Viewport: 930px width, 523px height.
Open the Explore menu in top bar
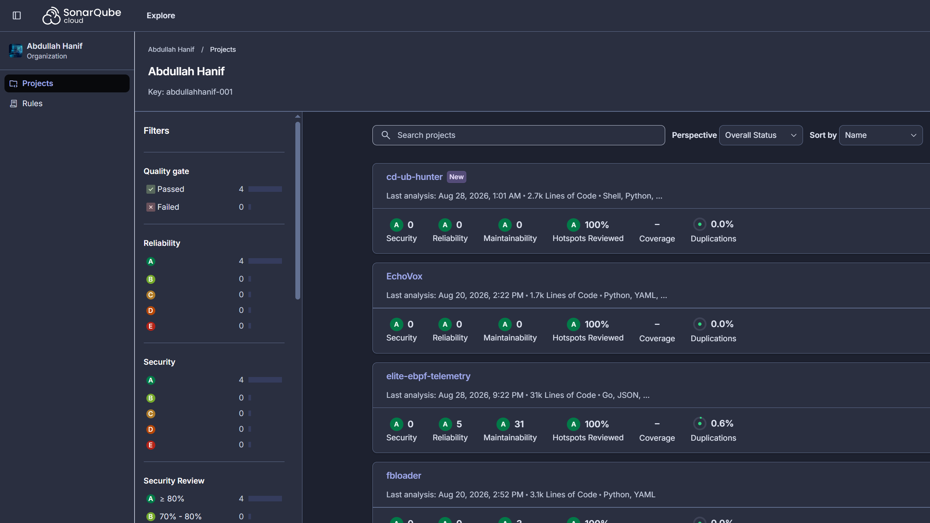coord(161,16)
